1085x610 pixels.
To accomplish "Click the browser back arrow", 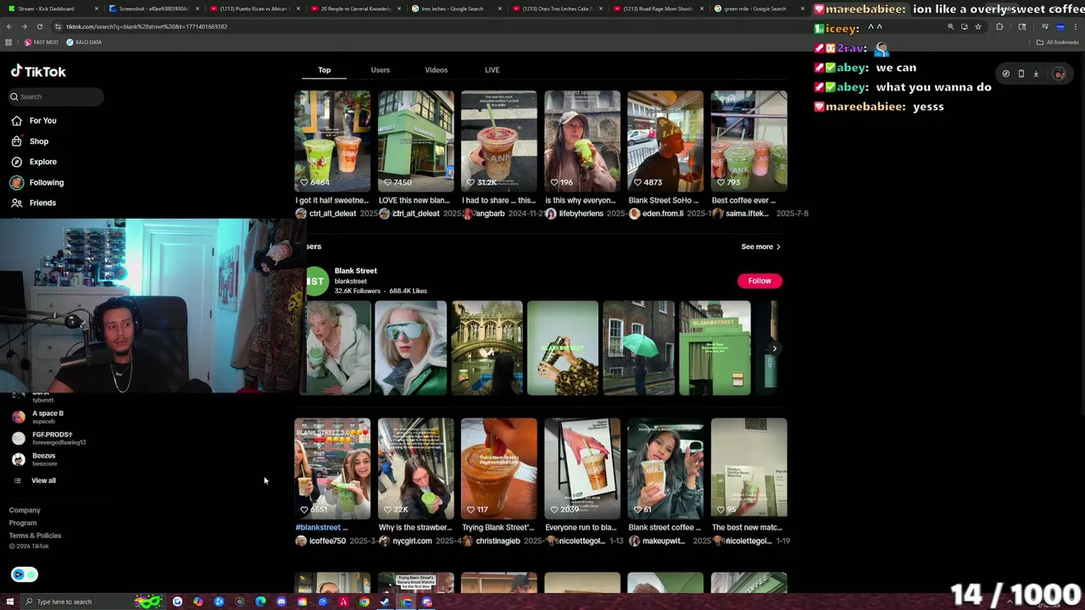I will click(9, 26).
